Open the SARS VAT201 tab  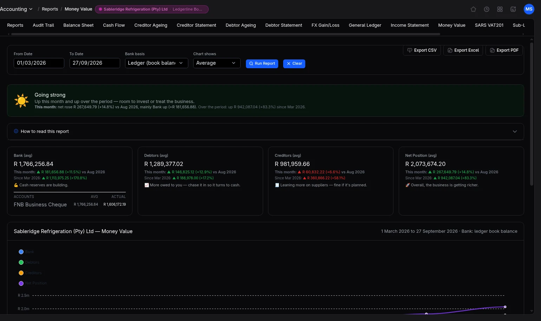coord(489,25)
